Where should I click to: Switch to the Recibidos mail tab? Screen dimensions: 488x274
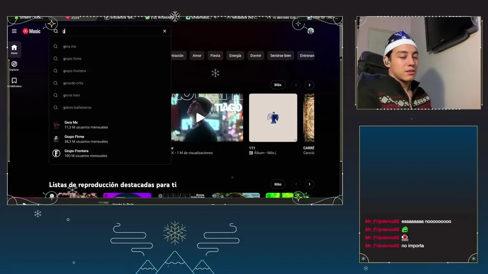[242, 18]
